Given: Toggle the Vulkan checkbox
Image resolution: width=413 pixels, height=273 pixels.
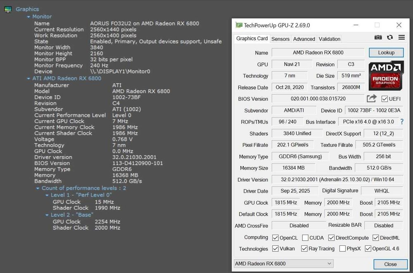Looking at the screenshot, I should pos(275,249).
